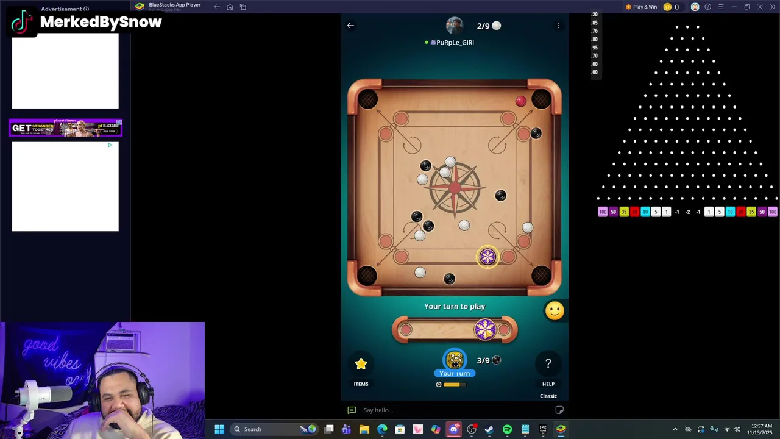This screenshot has height=439, width=780.
Task: Open chat sticker icon beside chat field
Action: tap(559, 410)
